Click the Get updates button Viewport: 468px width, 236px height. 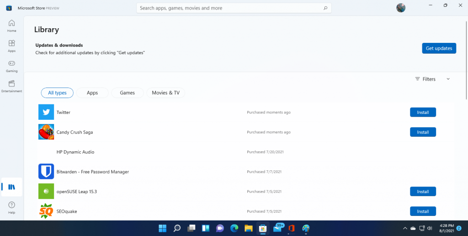click(439, 48)
